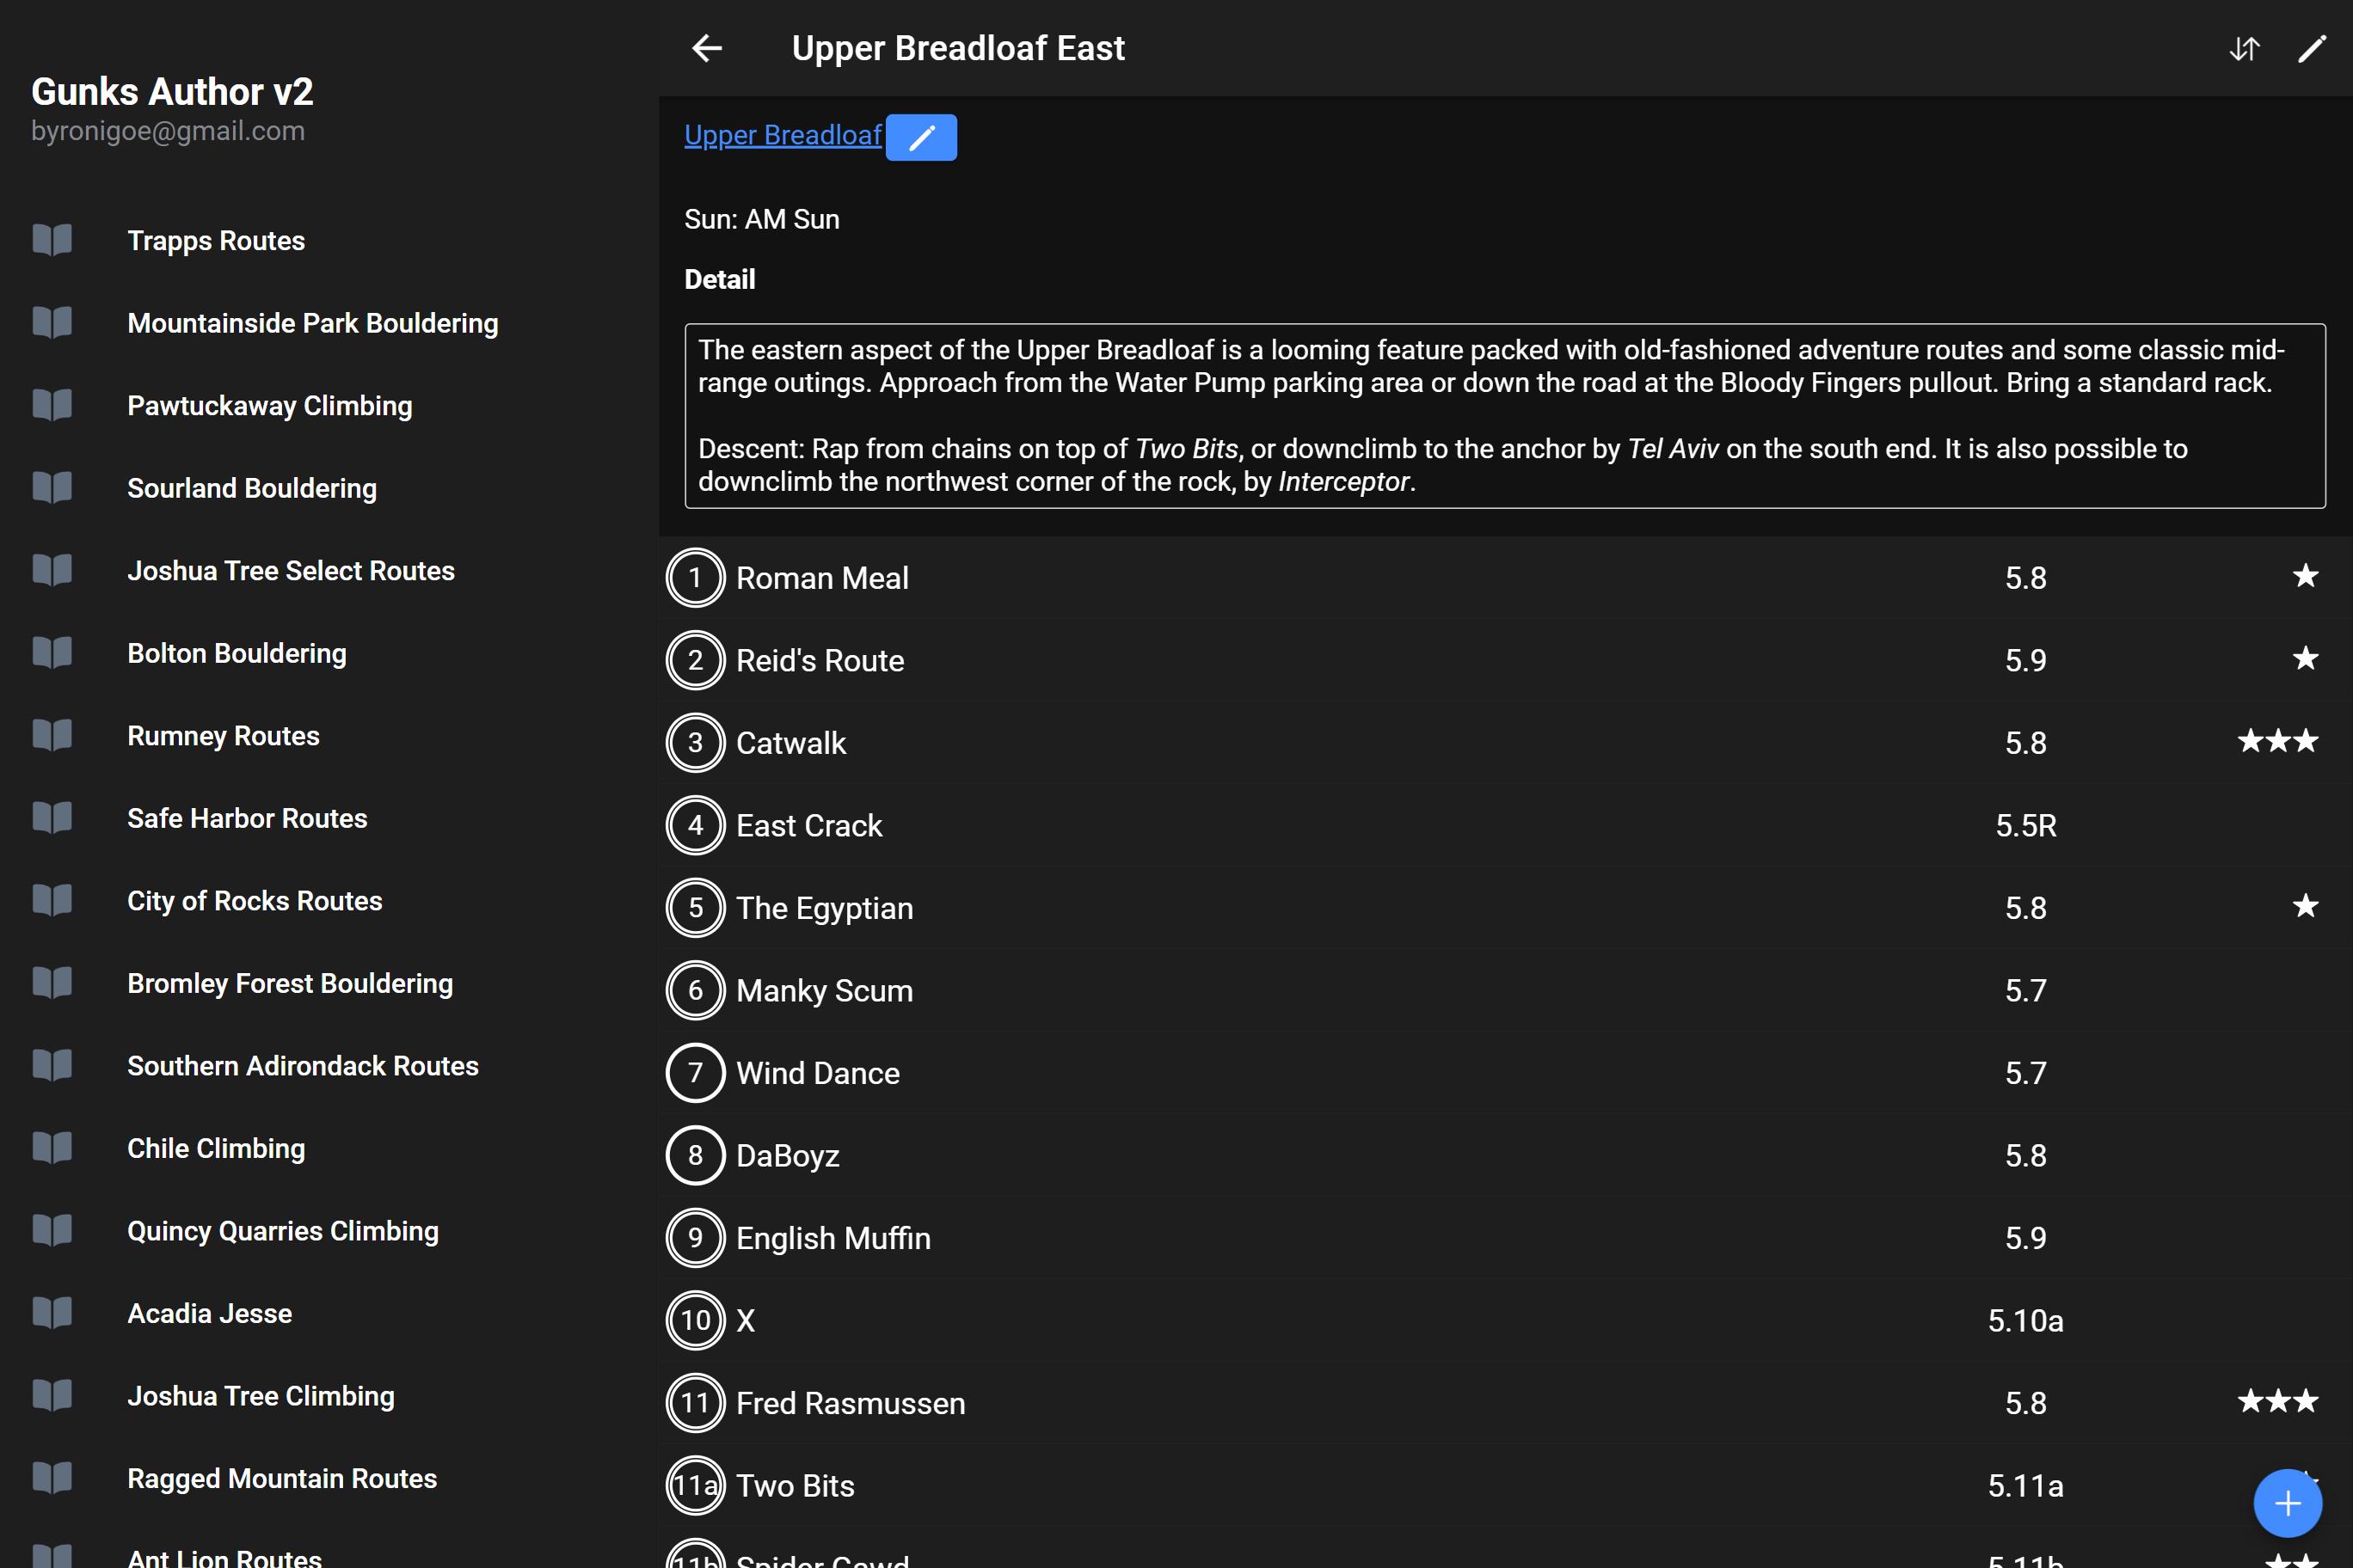Click numbered circle 1 for Roman Meal
Screen dimensions: 2353x1568
click(695, 578)
